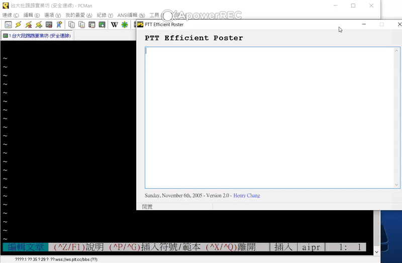Click the copy icon in PCMan toolbar

71,25
